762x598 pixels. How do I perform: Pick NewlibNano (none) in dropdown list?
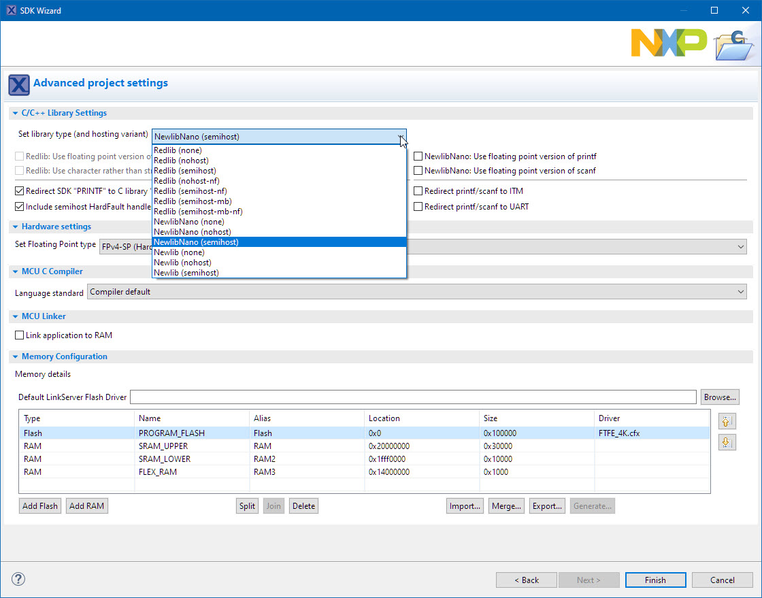click(188, 222)
